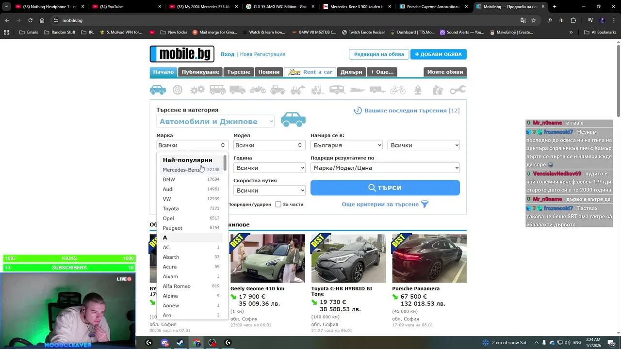Click the Нова Регистрация link

pos(262,54)
